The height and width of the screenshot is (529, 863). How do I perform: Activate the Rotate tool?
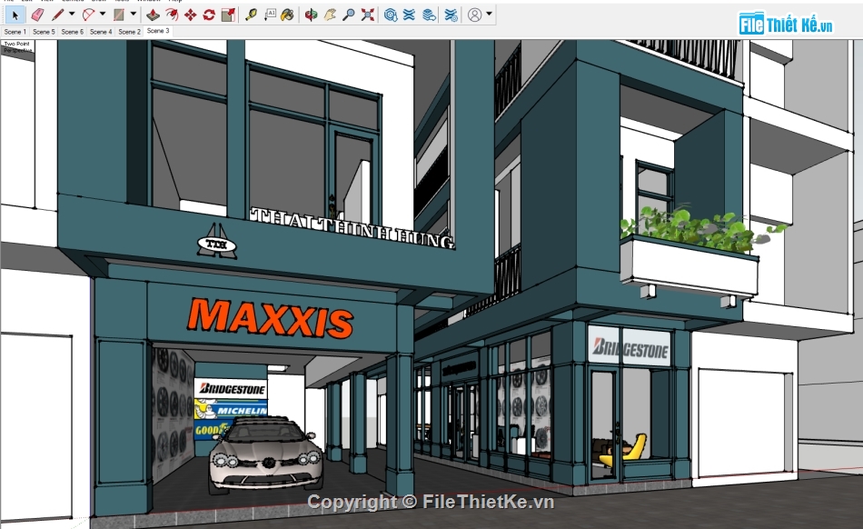209,15
